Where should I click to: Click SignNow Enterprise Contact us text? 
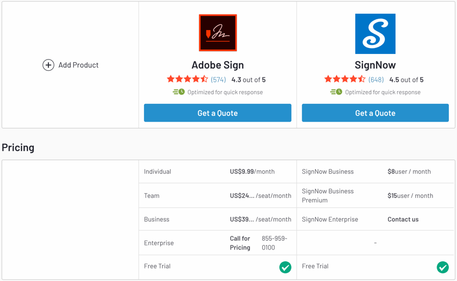pyautogui.click(x=403, y=219)
